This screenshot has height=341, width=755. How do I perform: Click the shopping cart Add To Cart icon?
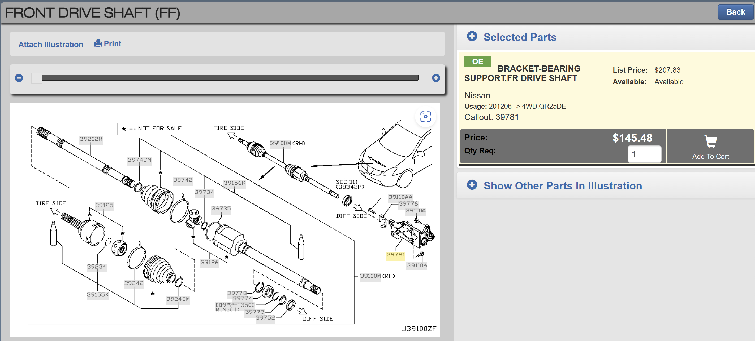pyautogui.click(x=710, y=141)
